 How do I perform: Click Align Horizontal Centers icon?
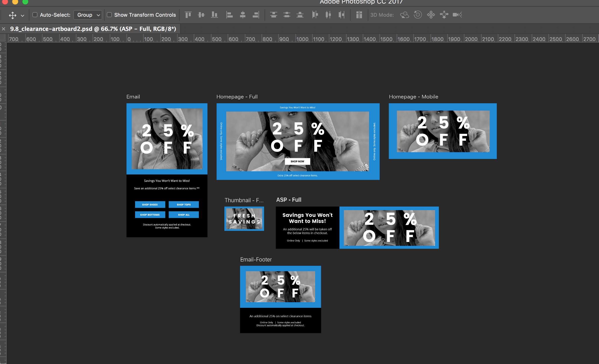click(243, 15)
